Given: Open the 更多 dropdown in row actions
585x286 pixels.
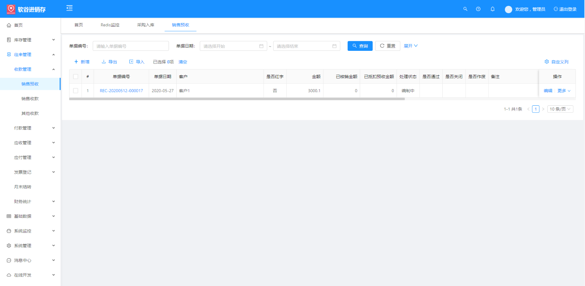Looking at the screenshot, I should coord(563,91).
